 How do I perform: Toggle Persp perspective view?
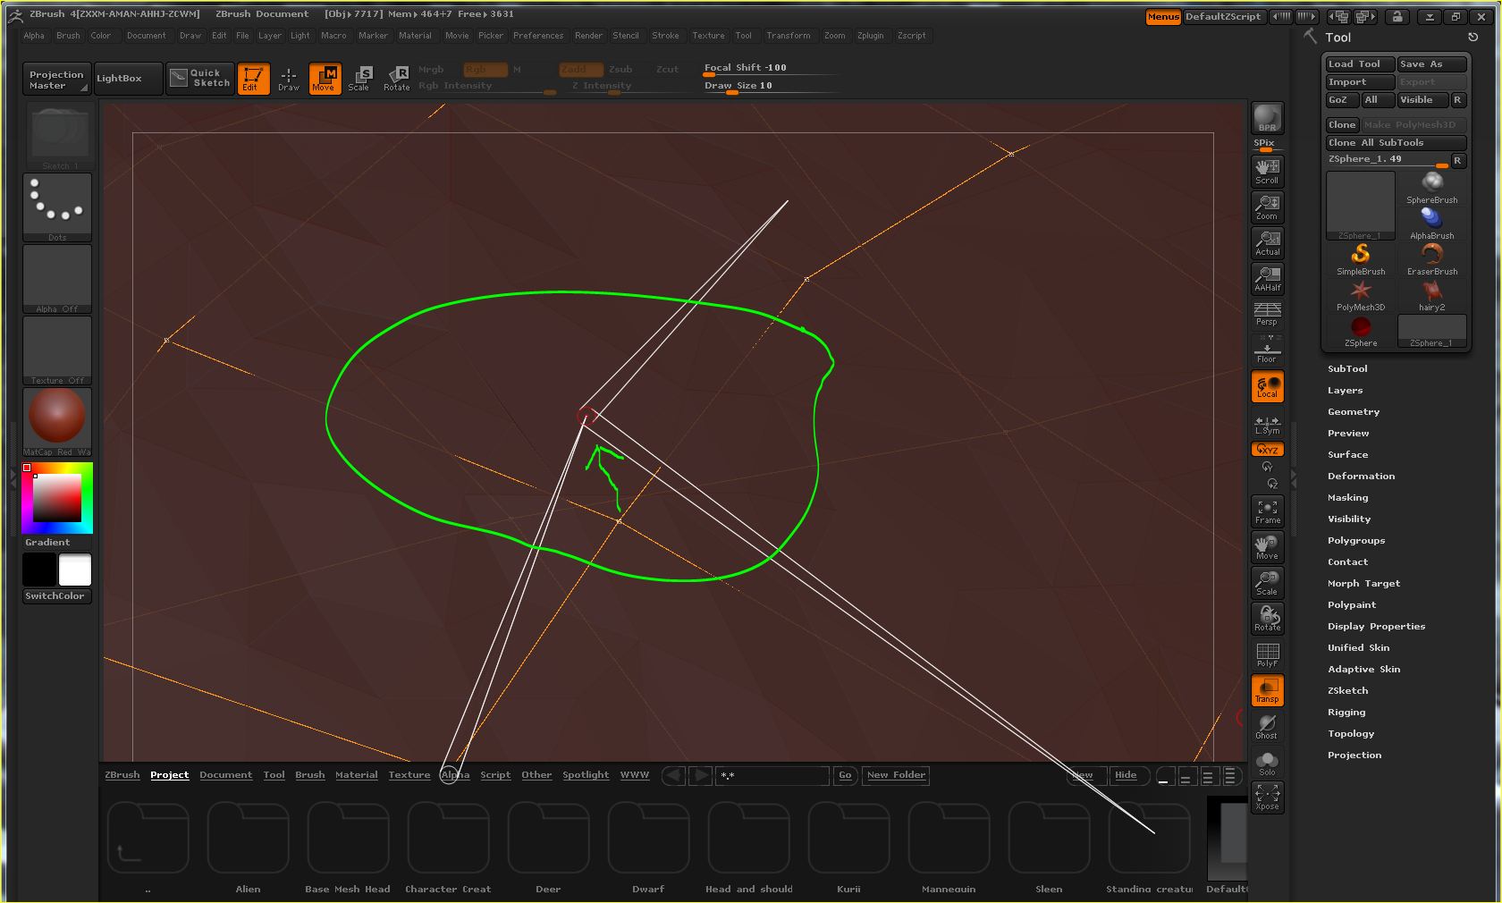(x=1266, y=314)
